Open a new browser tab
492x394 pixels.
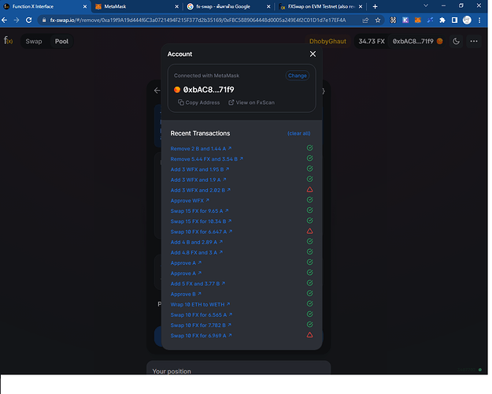(x=375, y=6)
